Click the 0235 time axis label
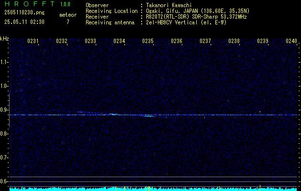This screenshot has width=301, height=191. point(148,41)
